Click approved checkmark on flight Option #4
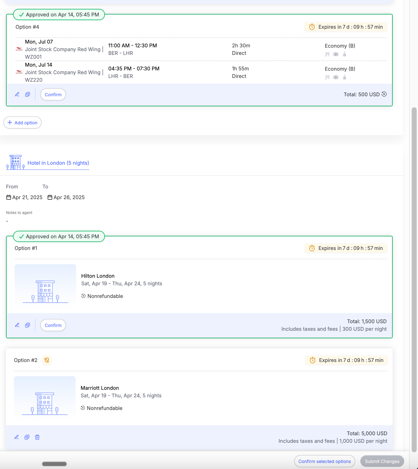Image resolution: width=418 pixels, height=469 pixels. (22, 15)
